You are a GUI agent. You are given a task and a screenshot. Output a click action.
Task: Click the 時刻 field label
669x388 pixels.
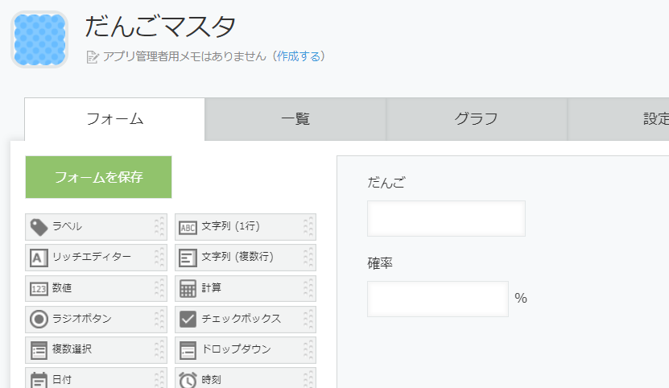(x=211, y=379)
